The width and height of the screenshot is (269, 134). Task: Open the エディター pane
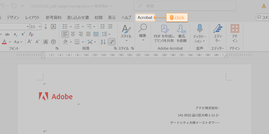click(x=218, y=34)
